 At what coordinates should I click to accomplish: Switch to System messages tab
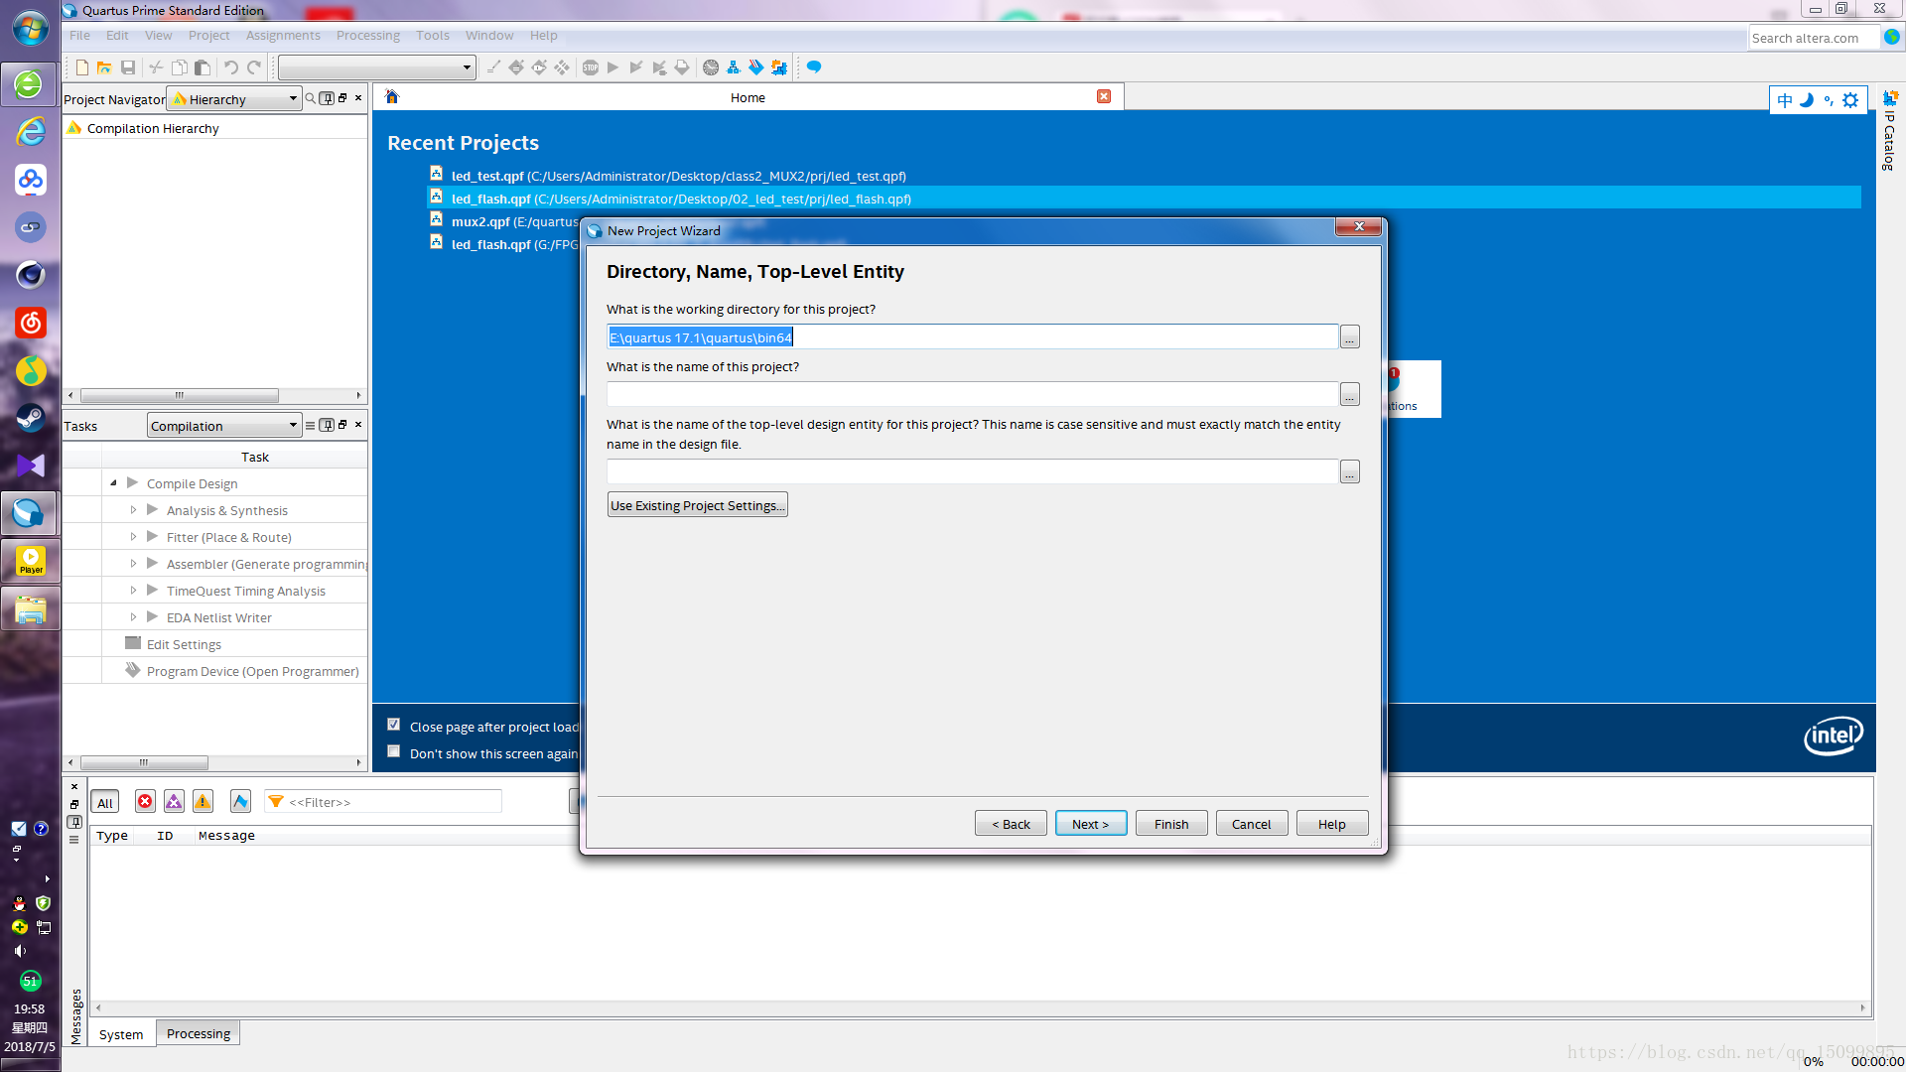coord(121,1034)
